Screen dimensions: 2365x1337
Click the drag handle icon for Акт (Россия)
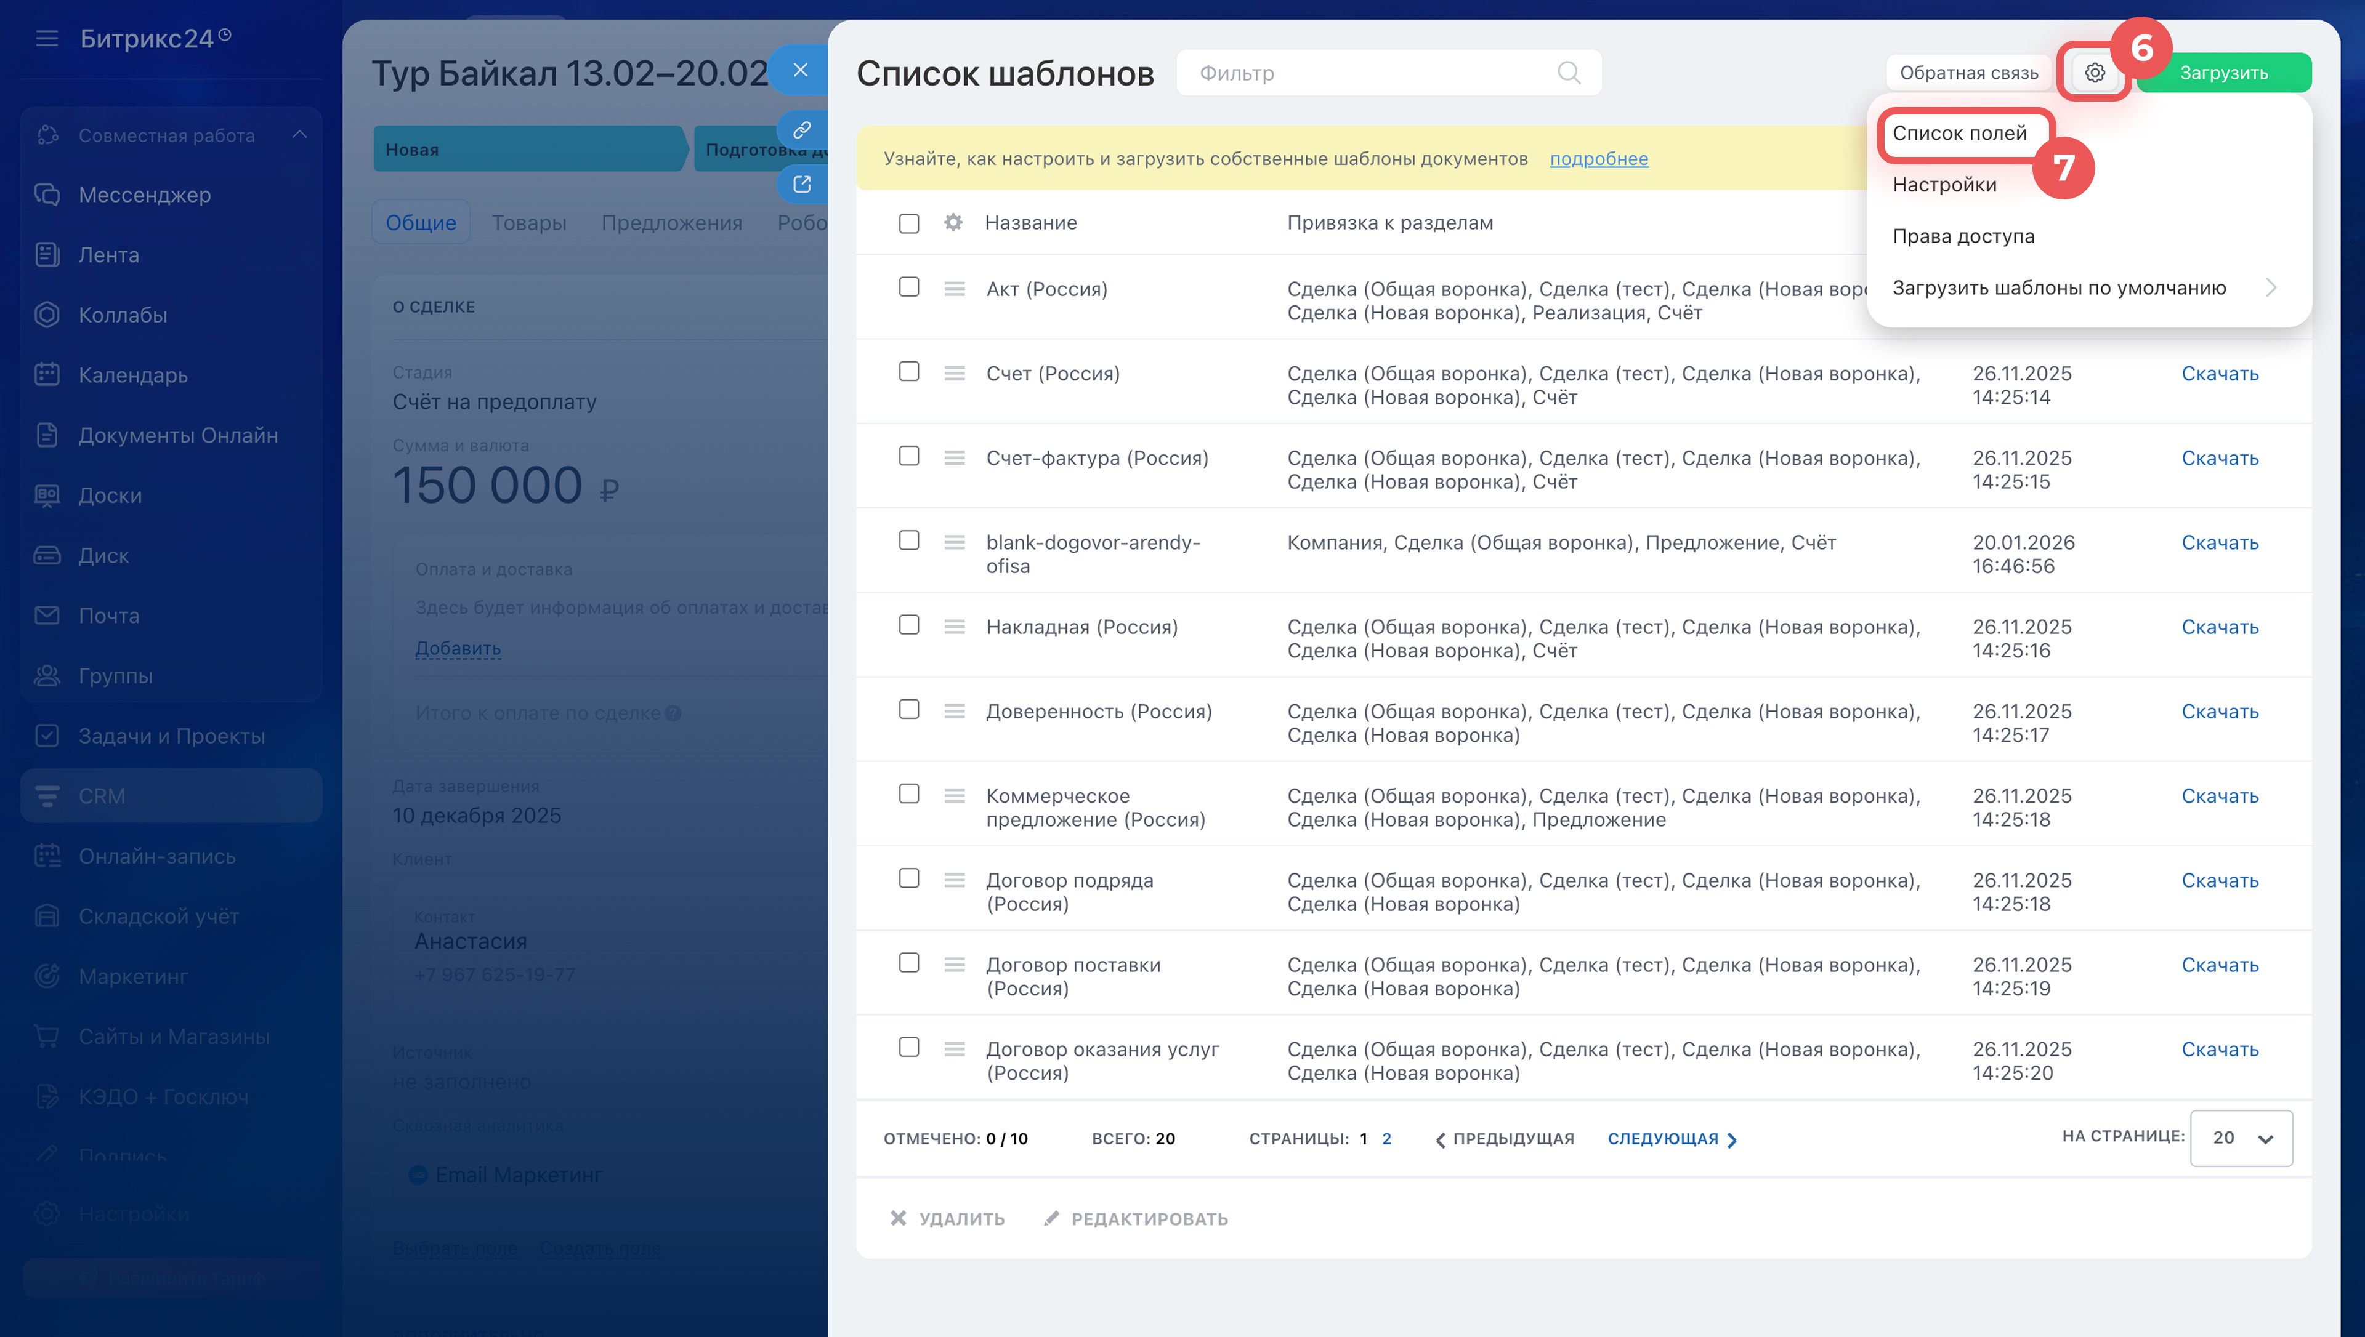point(954,289)
